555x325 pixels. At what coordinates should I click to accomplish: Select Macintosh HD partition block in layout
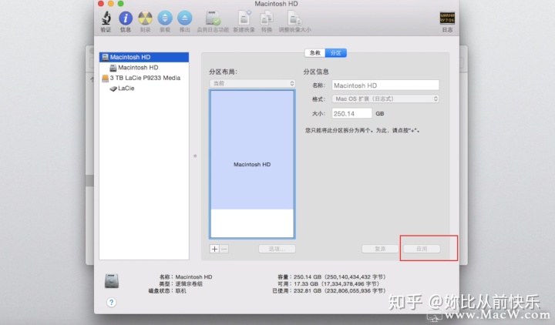[x=252, y=150]
